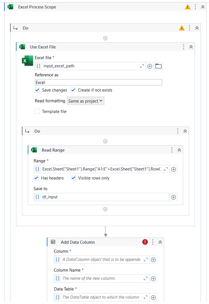Click the plus icon next to the Column Name field
Viewport: 209px width, 304px height.
click(x=153, y=279)
